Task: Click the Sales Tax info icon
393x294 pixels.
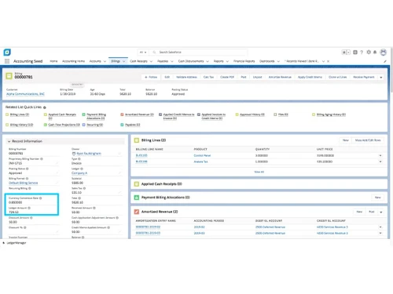Action: (84, 188)
